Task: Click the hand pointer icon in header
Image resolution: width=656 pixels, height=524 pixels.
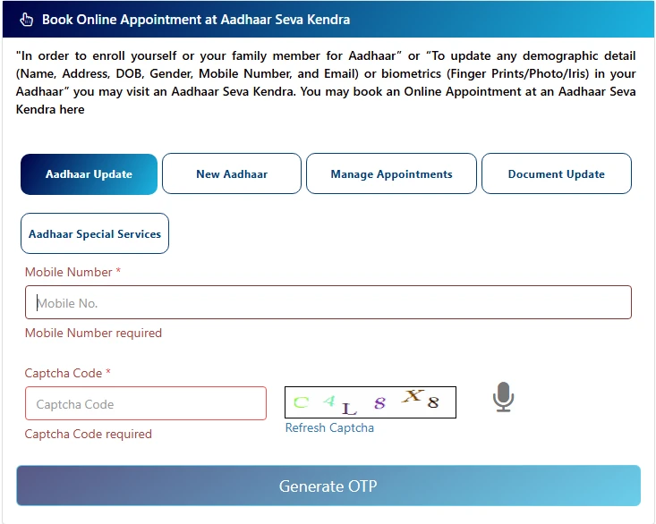Action: (26, 19)
